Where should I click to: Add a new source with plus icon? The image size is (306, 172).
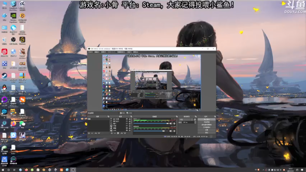(112, 133)
